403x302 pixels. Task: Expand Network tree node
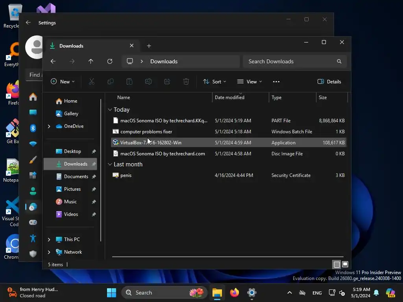click(x=49, y=252)
